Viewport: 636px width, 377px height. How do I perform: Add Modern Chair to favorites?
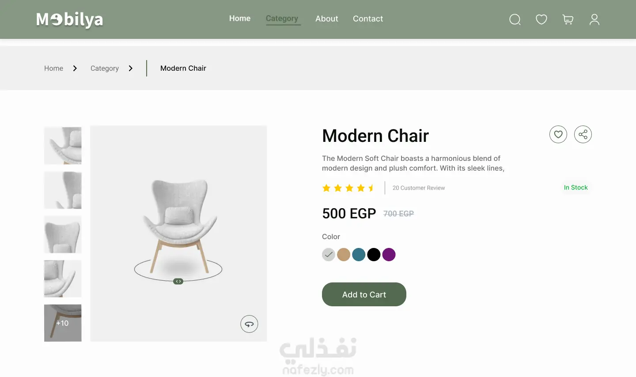coord(558,134)
